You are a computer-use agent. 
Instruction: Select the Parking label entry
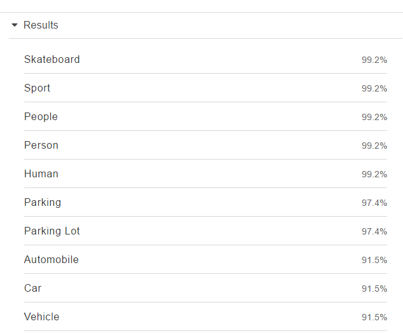pyautogui.click(x=206, y=202)
